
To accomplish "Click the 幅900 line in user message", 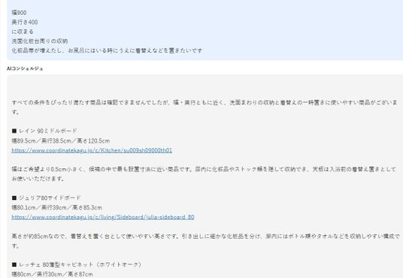I will coord(19,13).
